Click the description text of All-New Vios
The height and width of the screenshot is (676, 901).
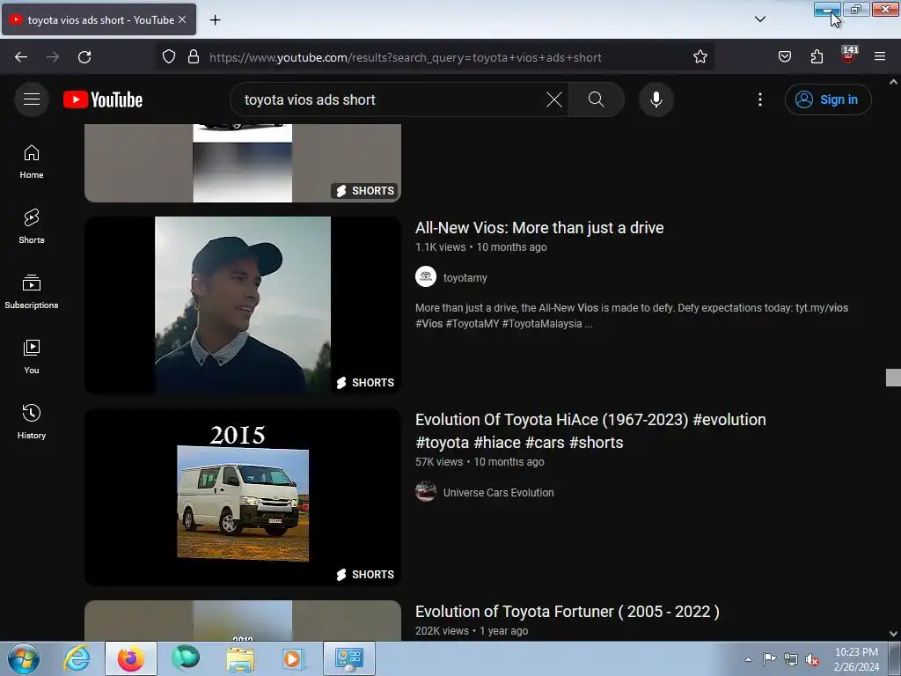coord(632,316)
